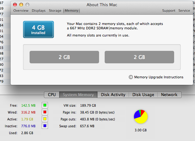Open the Service link
This screenshot has height=141, width=195.
coord(184,11)
